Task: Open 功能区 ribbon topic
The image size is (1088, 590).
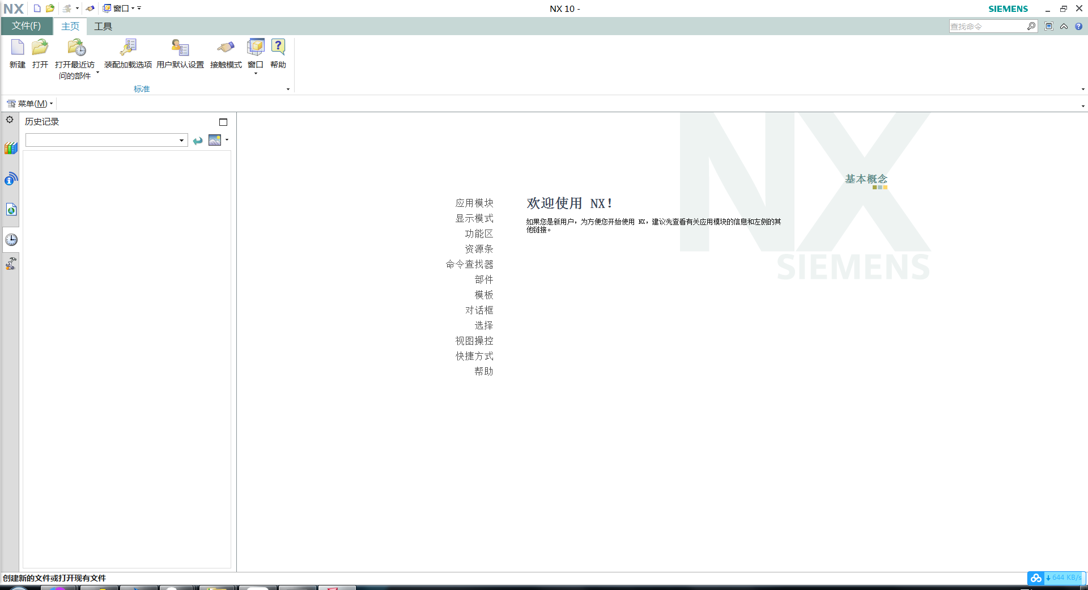Action: pos(479,234)
